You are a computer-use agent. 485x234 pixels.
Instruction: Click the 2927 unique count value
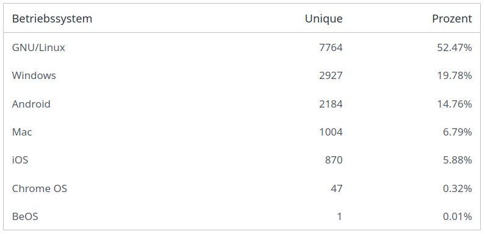[x=331, y=75]
